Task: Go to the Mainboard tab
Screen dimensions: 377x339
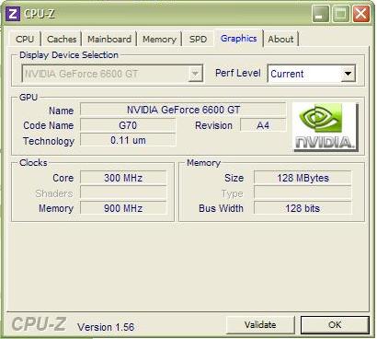Action: [109, 40]
